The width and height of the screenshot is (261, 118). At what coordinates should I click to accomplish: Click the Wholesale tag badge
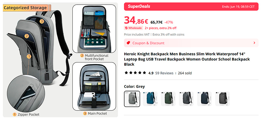pyautogui.click(x=133, y=28)
